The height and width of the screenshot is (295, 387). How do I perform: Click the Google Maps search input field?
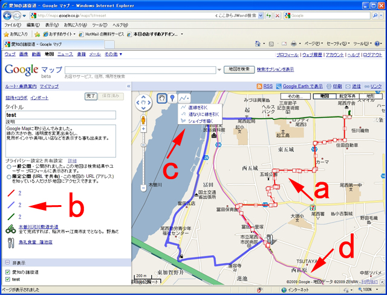(140, 70)
